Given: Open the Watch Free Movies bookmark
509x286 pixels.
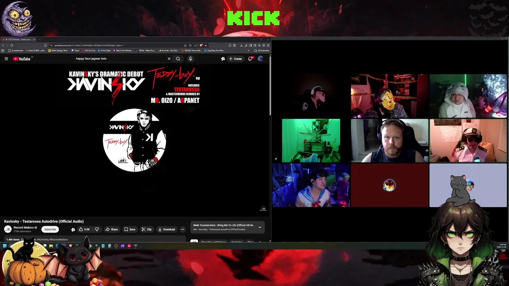Looking at the screenshot, I should (124, 50).
